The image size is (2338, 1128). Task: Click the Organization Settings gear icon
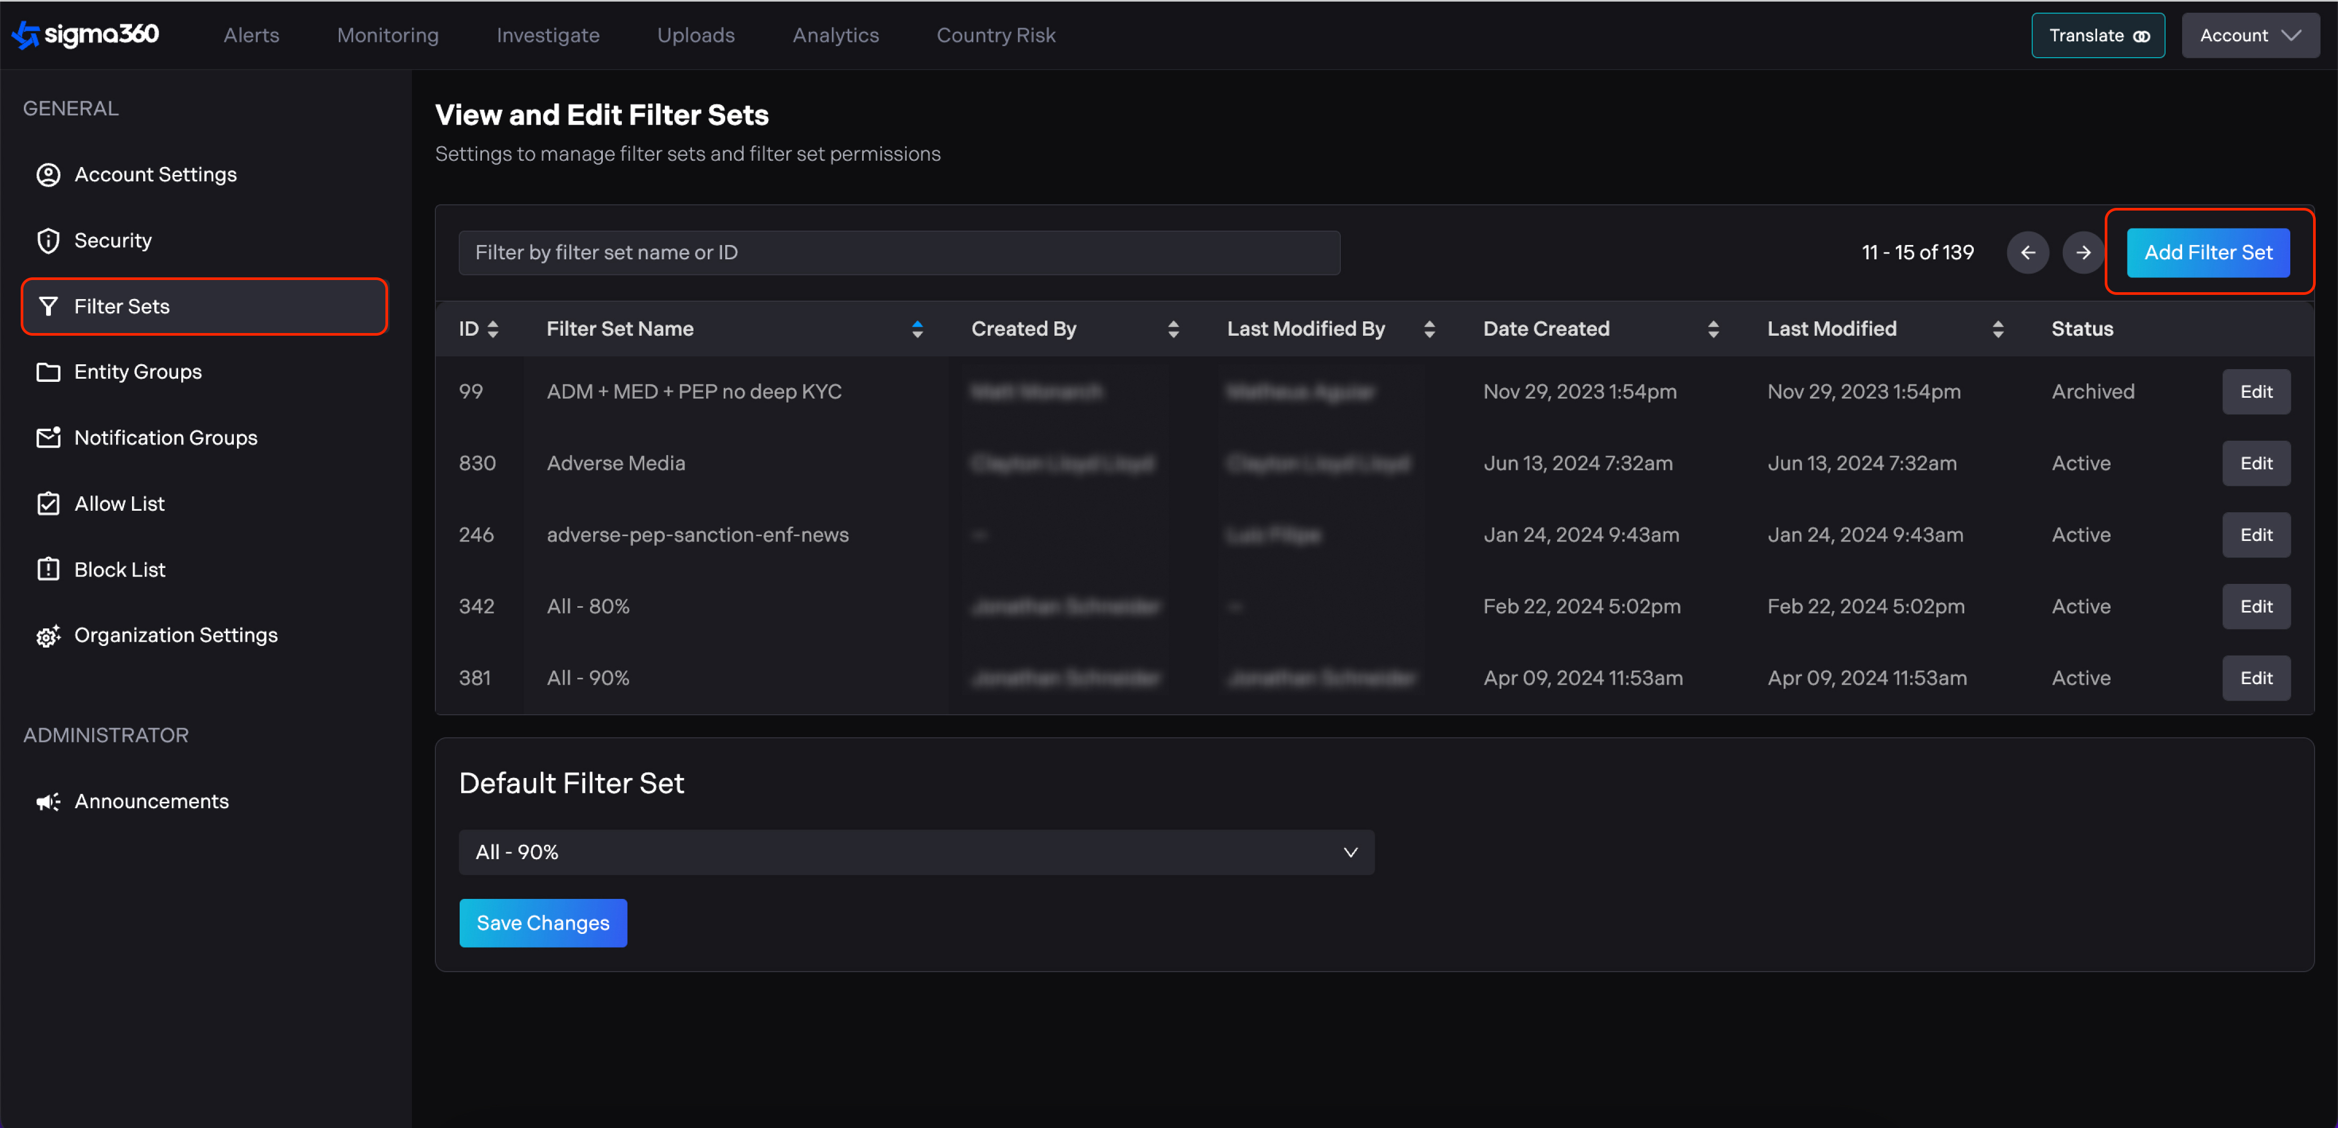(x=48, y=636)
